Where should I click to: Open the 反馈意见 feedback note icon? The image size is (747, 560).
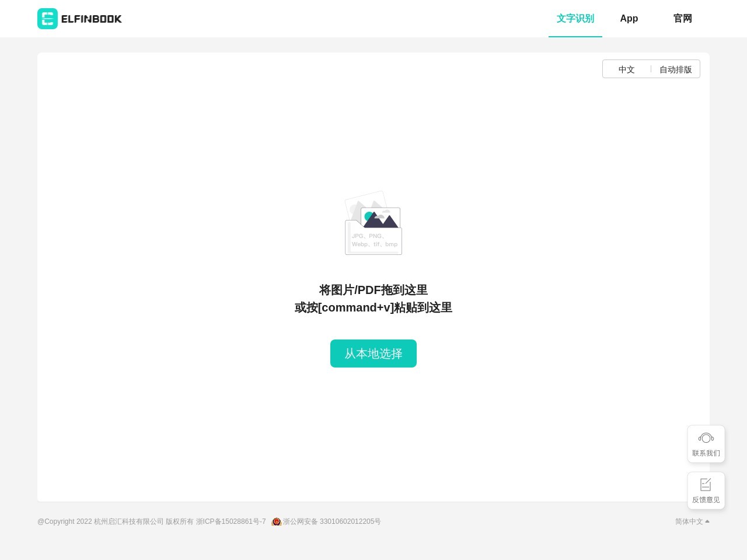click(x=706, y=484)
